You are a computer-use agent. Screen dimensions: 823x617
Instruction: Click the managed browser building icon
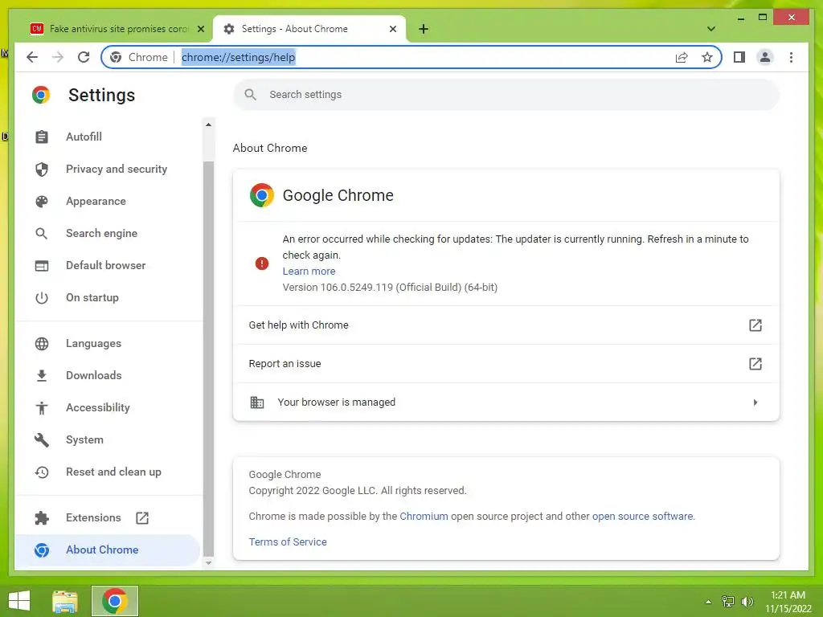(256, 402)
